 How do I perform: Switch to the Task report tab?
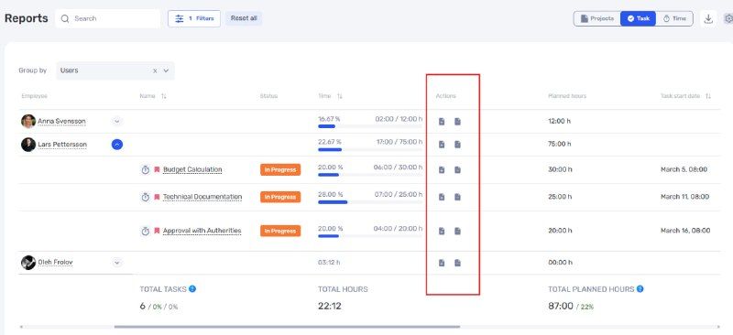coord(638,18)
